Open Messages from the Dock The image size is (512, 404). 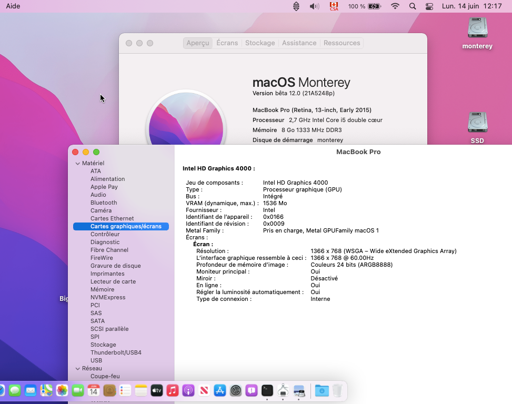(x=15, y=390)
